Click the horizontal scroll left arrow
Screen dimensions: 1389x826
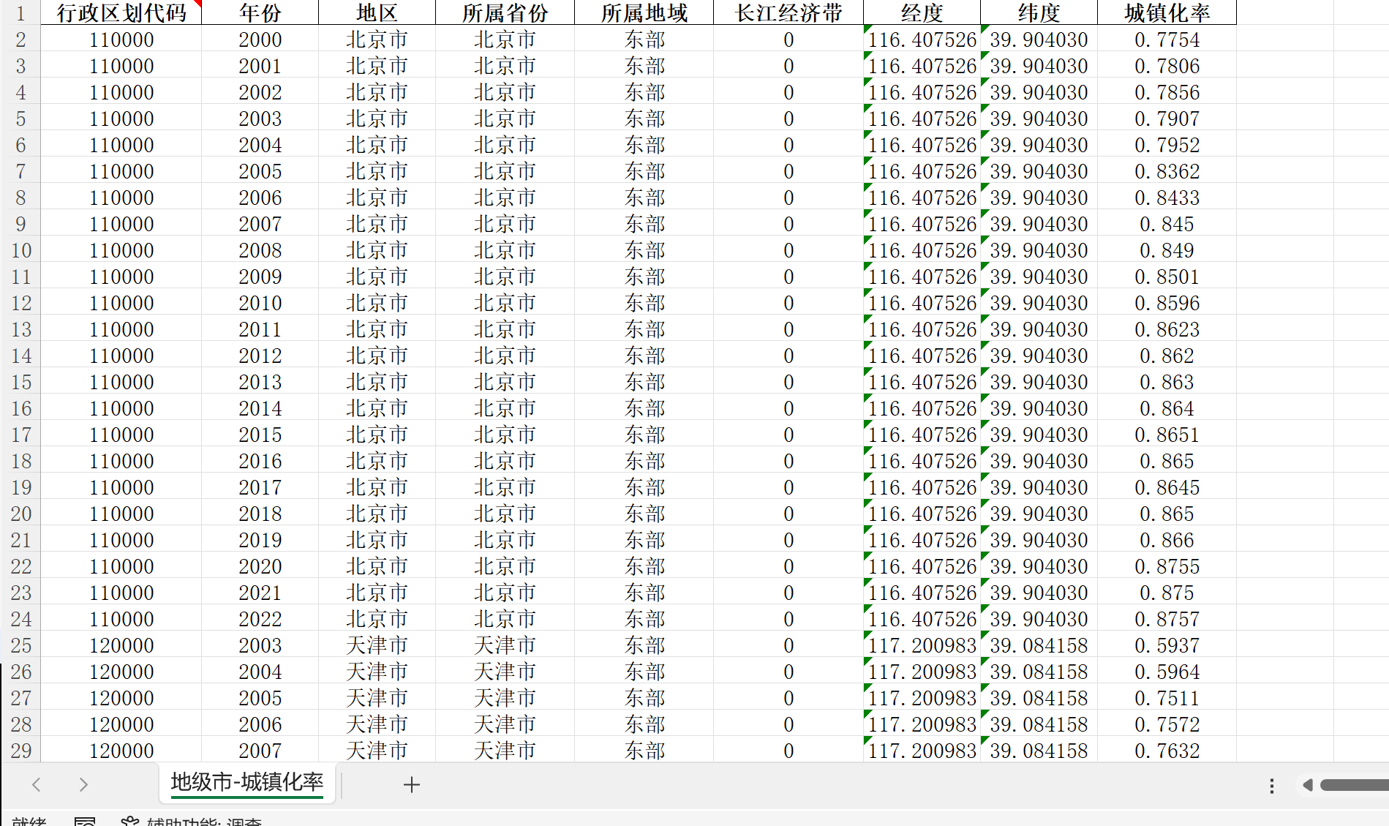1307,785
